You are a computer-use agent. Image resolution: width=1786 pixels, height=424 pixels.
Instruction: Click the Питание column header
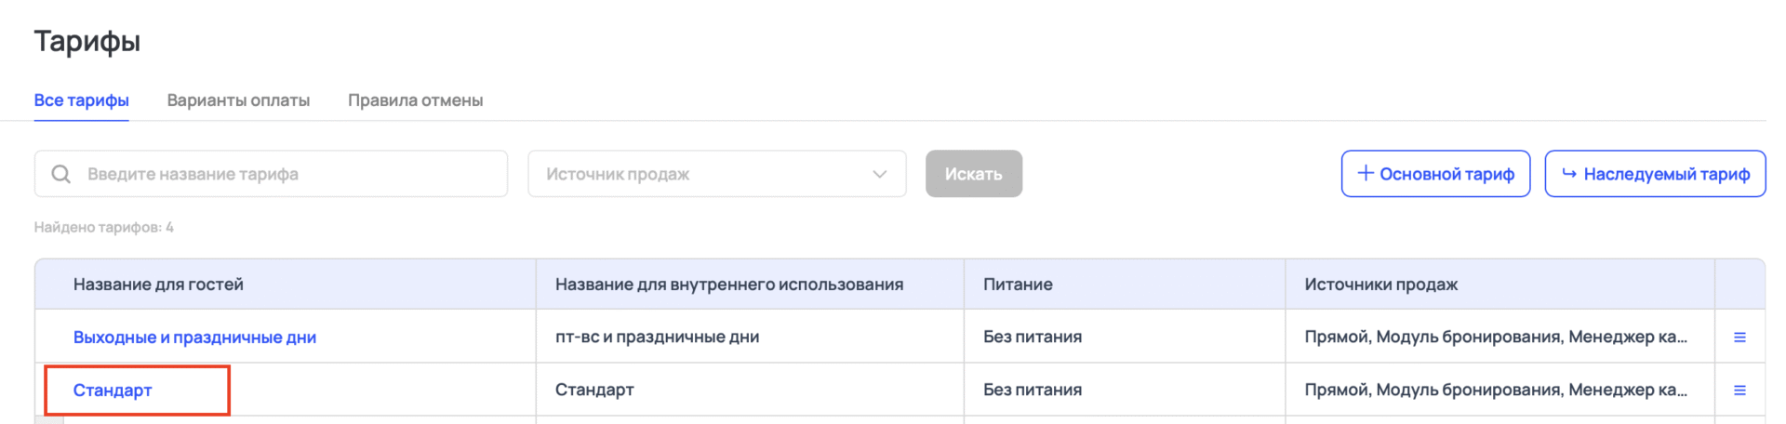(x=1018, y=285)
